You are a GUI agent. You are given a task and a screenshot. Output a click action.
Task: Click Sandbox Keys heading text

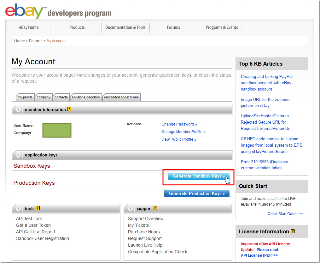pos(32,166)
